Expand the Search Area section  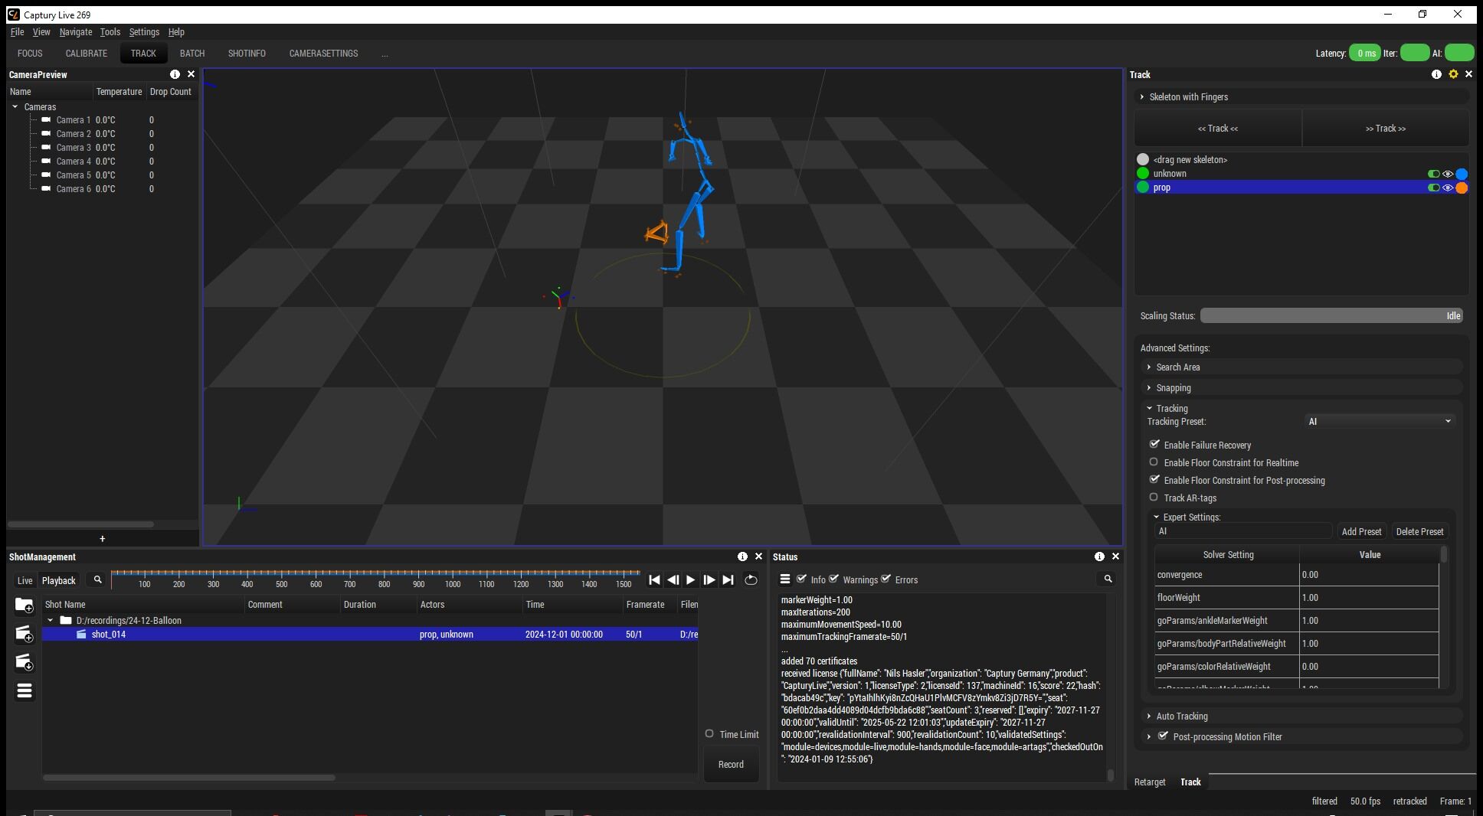[x=1177, y=367]
